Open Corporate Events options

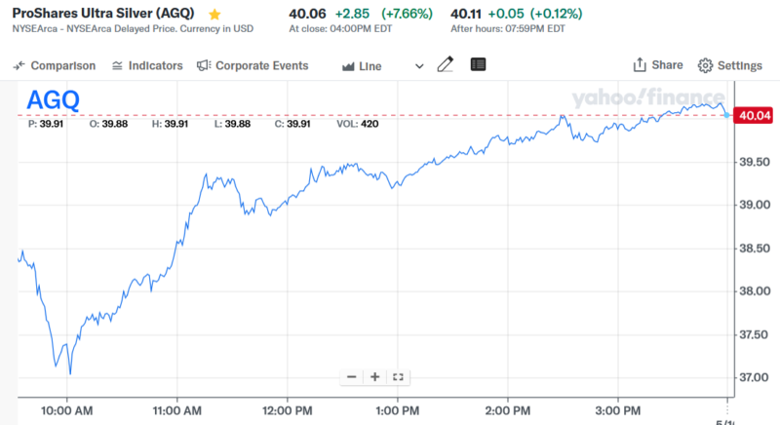(261, 65)
